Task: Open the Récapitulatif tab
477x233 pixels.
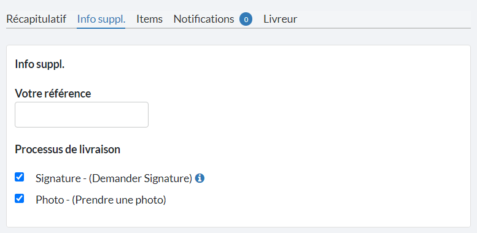Action: [36, 19]
